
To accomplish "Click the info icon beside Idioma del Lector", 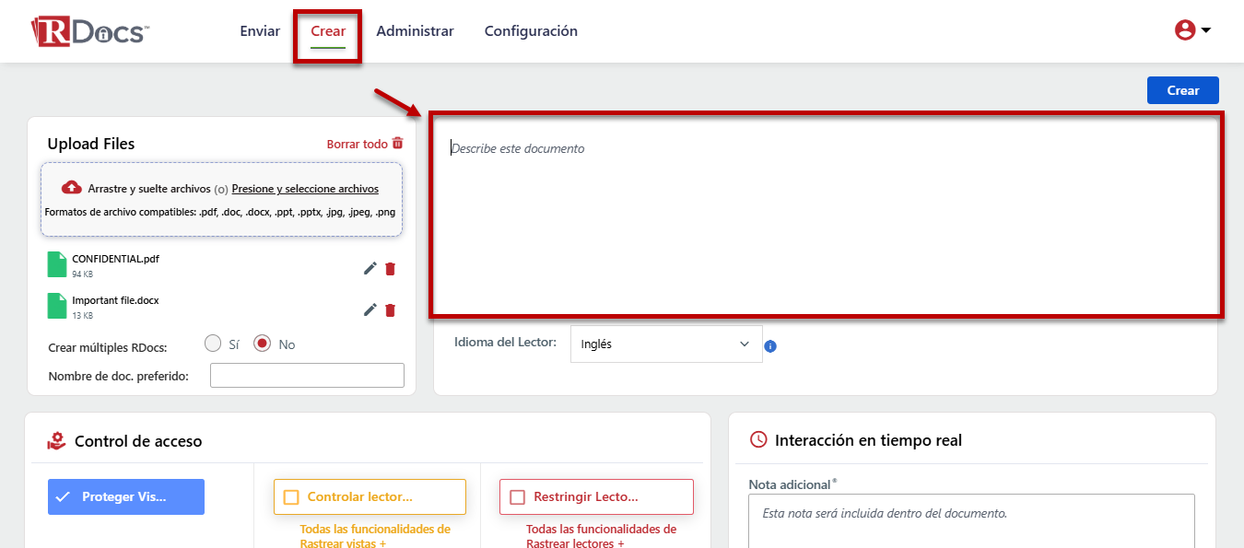I will 770,346.
